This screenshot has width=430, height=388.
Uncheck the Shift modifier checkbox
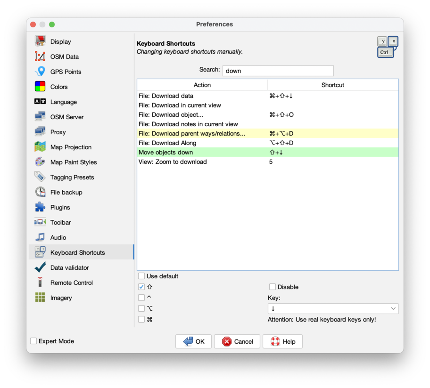pos(141,287)
